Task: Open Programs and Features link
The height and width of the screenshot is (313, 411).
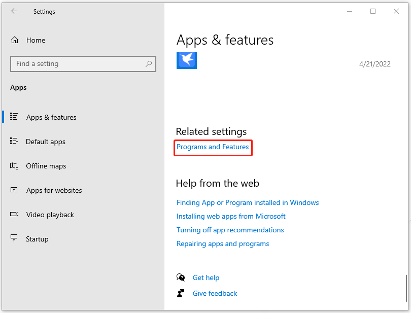Action: (x=213, y=147)
